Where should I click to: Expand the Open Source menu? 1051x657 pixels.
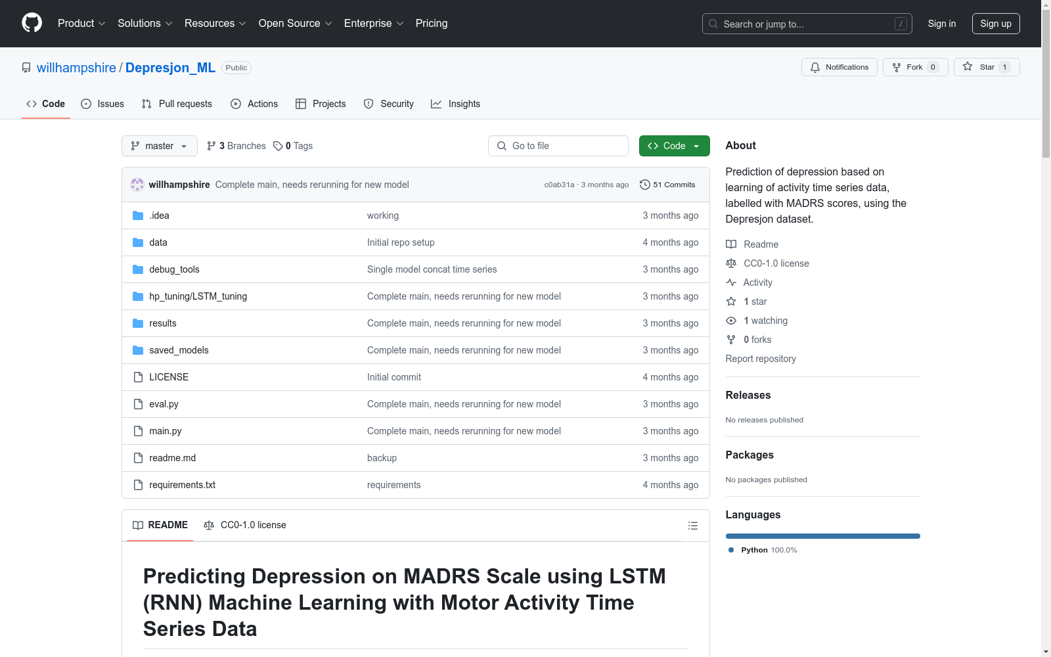click(x=296, y=24)
